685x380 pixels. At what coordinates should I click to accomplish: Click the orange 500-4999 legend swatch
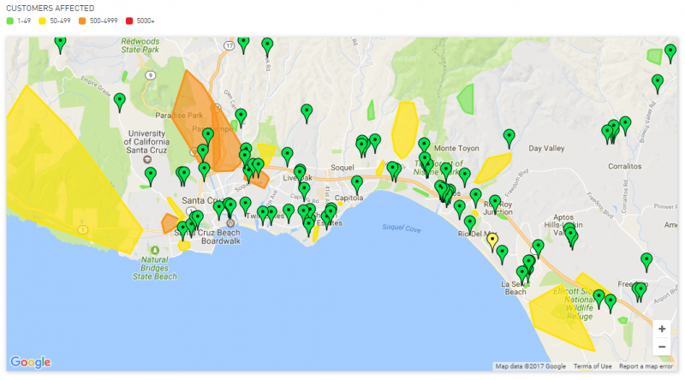click(82, 20)
